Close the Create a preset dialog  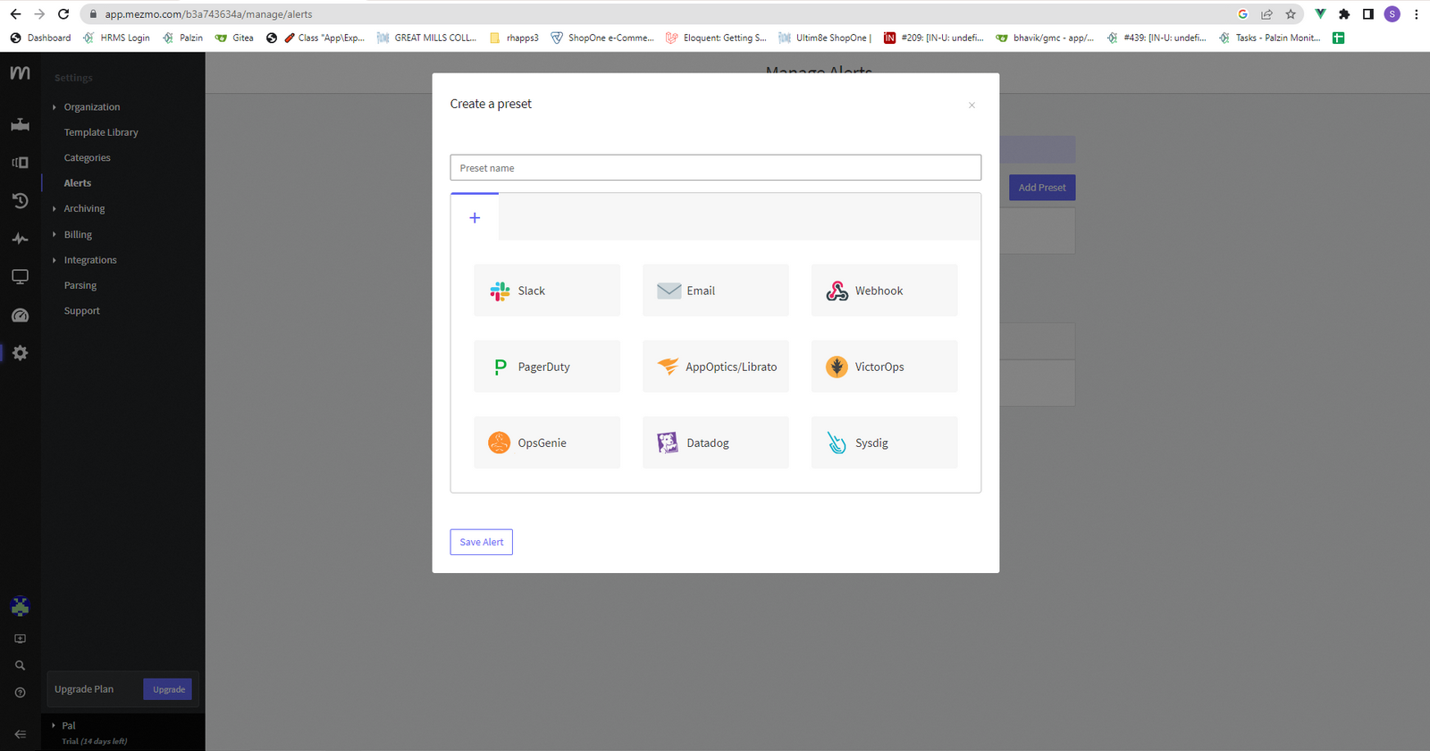972,105
